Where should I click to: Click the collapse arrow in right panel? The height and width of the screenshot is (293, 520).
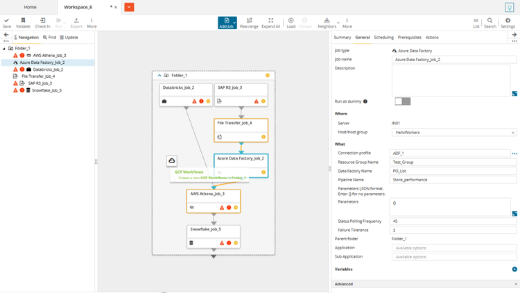(514, 35)
